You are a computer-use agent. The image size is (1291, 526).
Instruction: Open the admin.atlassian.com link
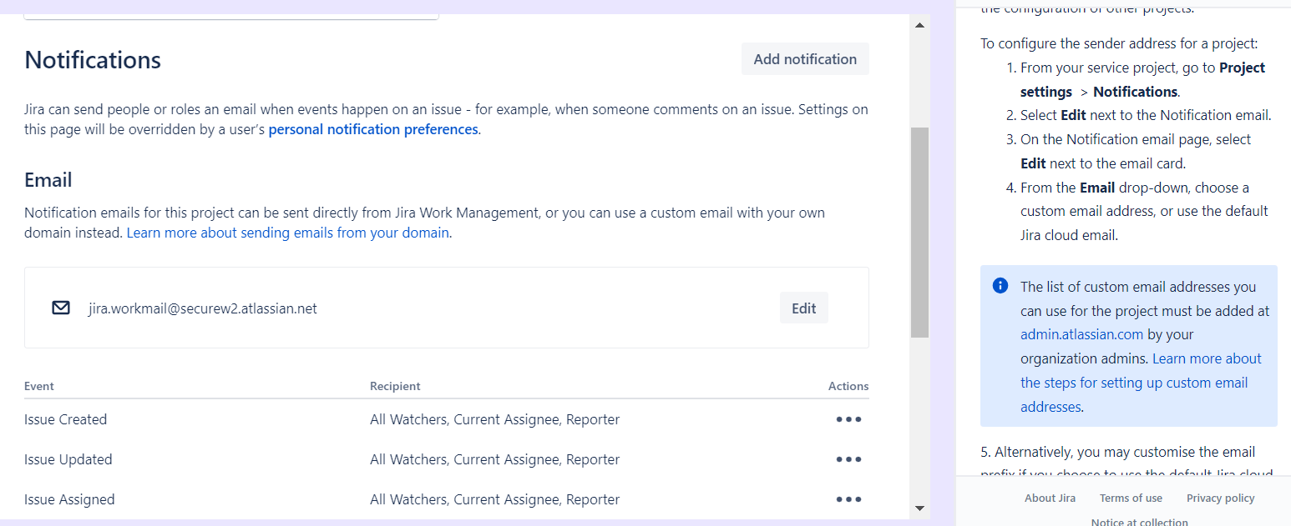(1081, 334)
